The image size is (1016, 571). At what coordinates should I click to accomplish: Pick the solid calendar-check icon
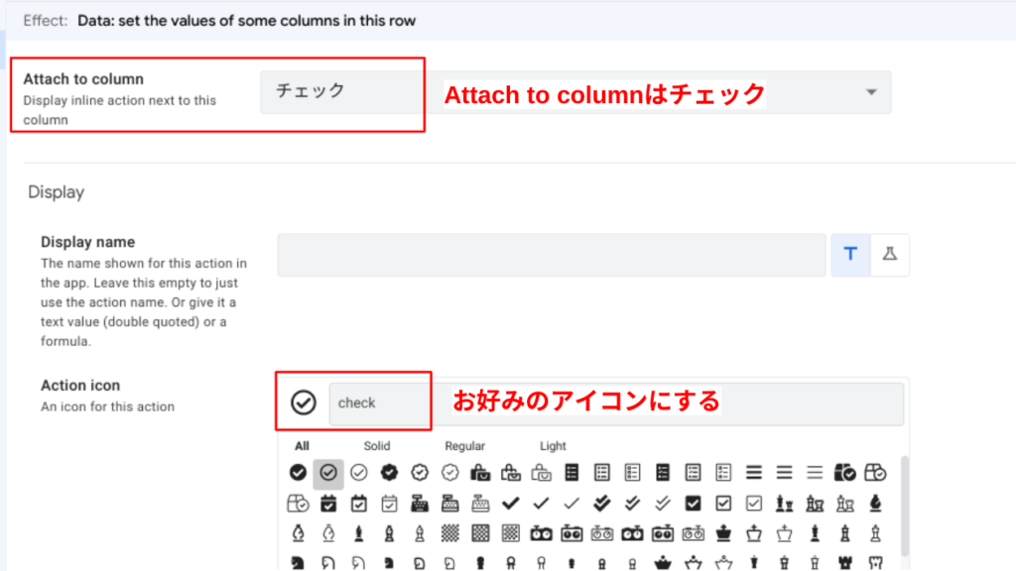(328, 503)
